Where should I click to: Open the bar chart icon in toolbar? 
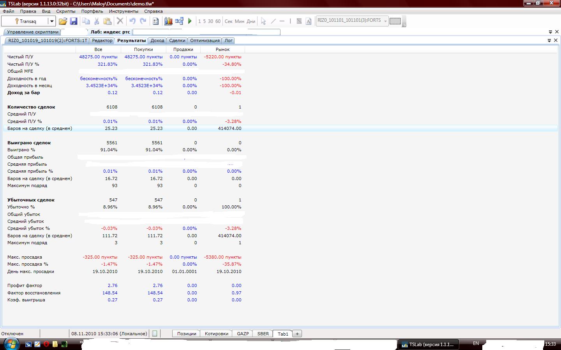(x=168, y=21)
